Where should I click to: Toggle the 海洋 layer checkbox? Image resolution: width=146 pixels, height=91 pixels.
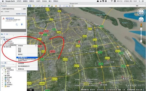point(4,79)
